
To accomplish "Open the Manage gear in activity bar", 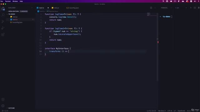I will pos(3,106).
